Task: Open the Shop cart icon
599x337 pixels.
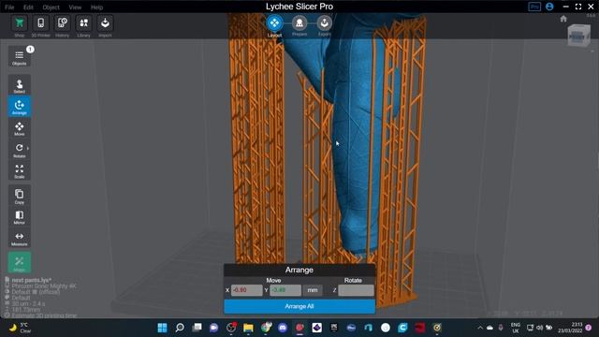Action: coord(20,23)
